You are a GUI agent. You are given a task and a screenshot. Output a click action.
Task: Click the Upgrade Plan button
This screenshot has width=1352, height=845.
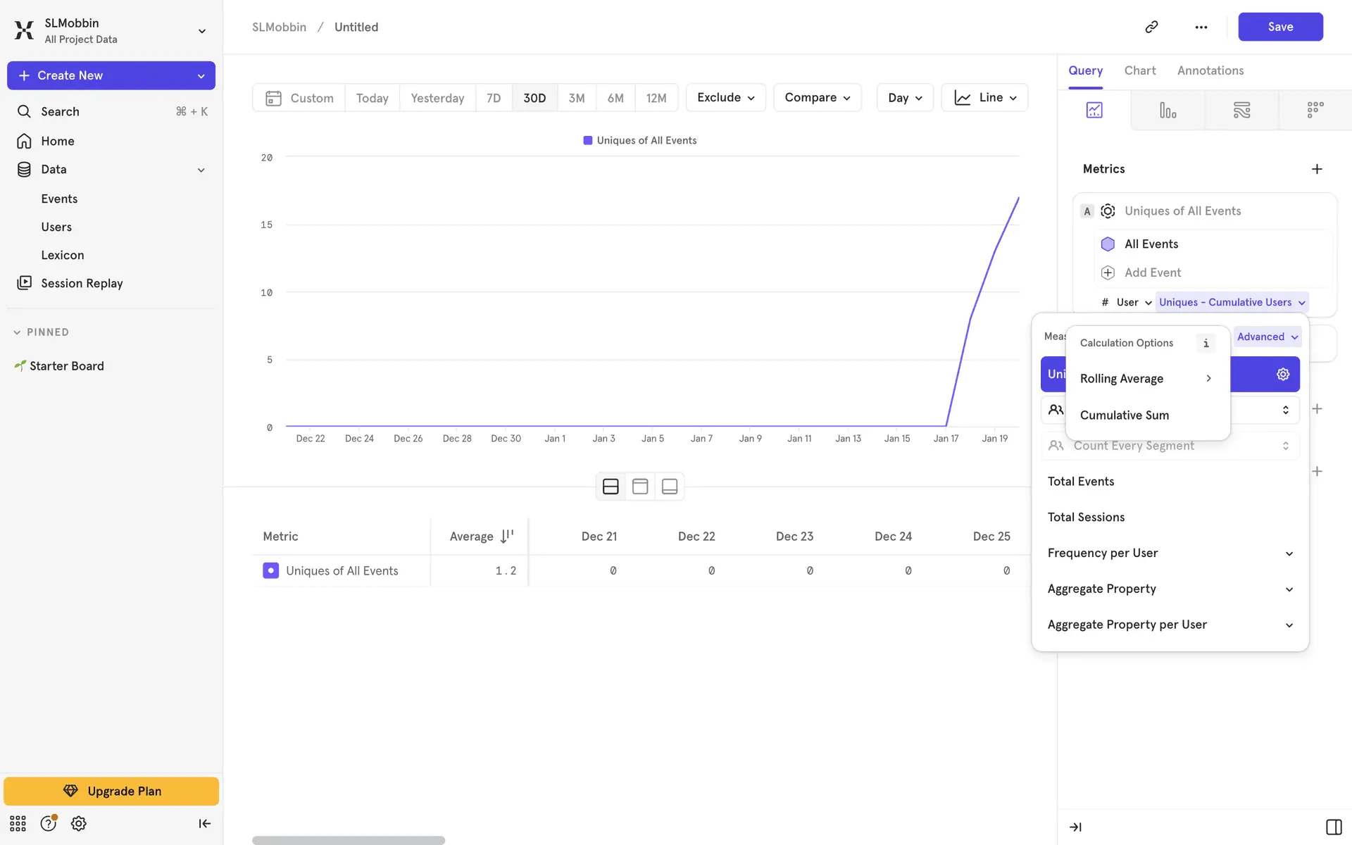click(111, 791)
